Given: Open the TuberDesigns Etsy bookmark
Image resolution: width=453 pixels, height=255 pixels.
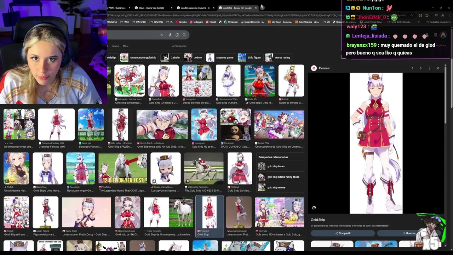Looking at the screenshot, I should click(307, 22).
